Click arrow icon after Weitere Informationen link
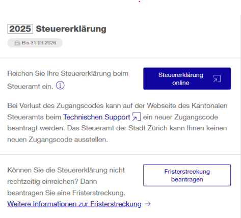 148,204
